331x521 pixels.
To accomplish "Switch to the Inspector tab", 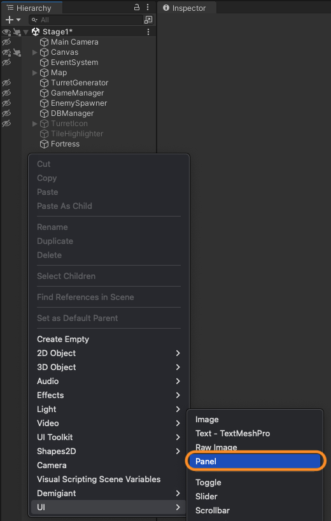I will pyautogui.click(x=187, y=8).
